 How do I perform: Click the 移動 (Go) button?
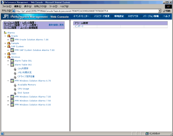click(x=167, y=11)
